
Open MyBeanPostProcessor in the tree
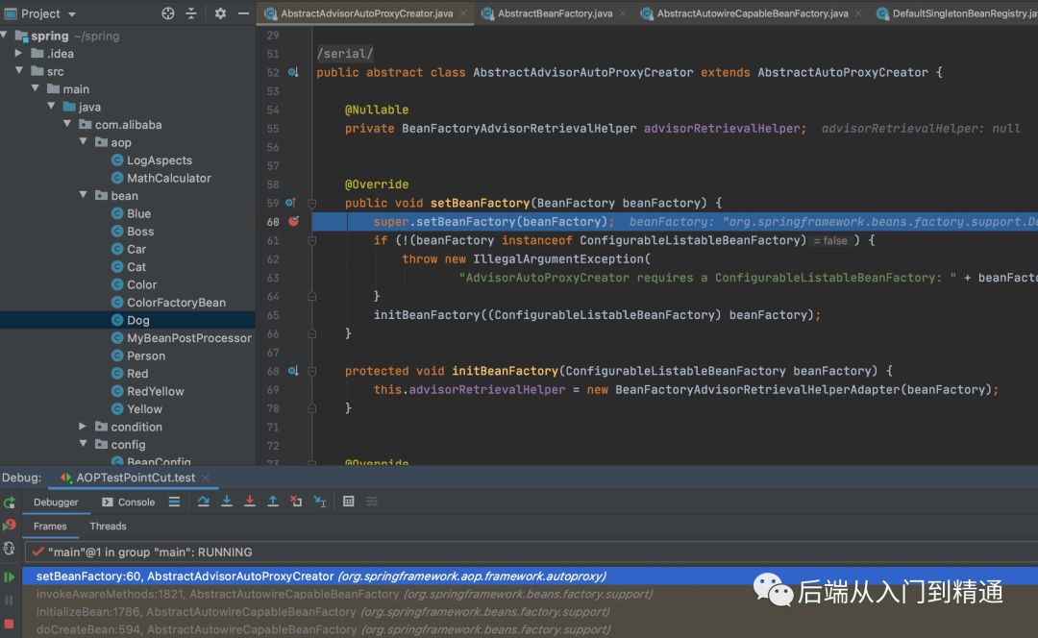189,338
